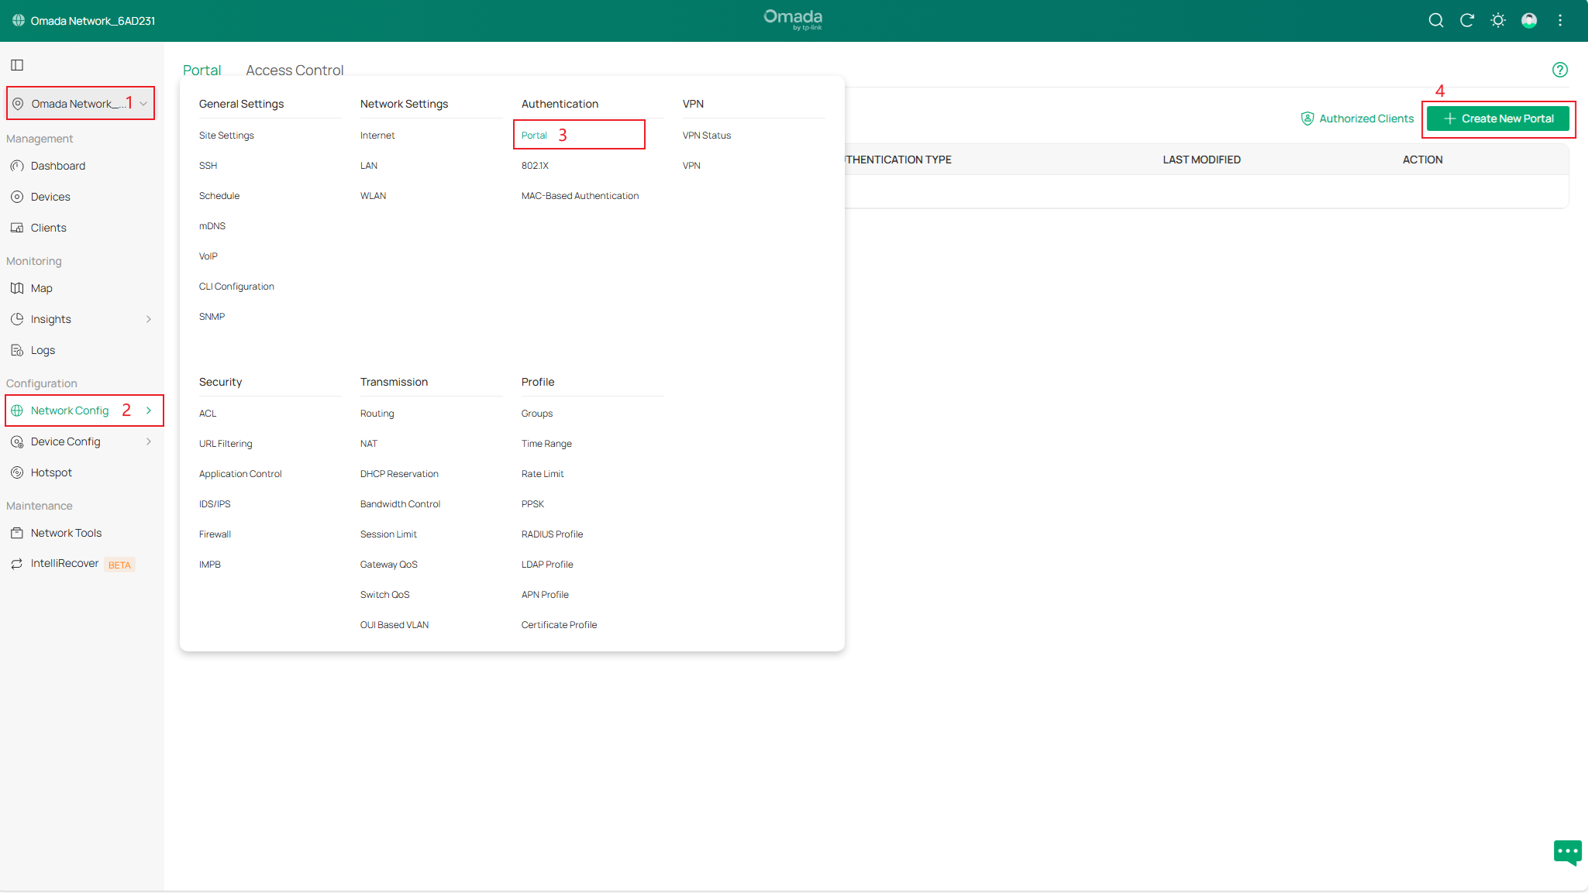
Task: Switch to the Access Control tab
Action: pyautogui.click(x=295, y=70)
